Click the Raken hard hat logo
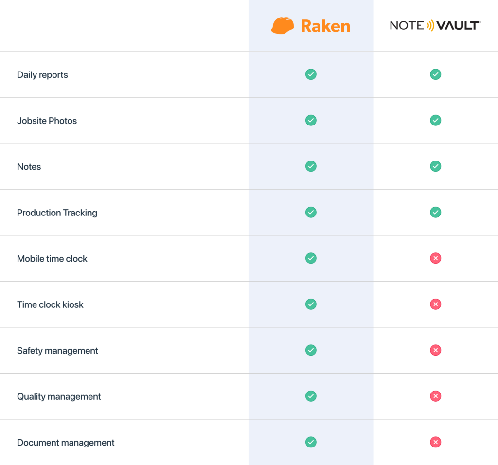This screenshot has width=498, height=465. [283, 25]
